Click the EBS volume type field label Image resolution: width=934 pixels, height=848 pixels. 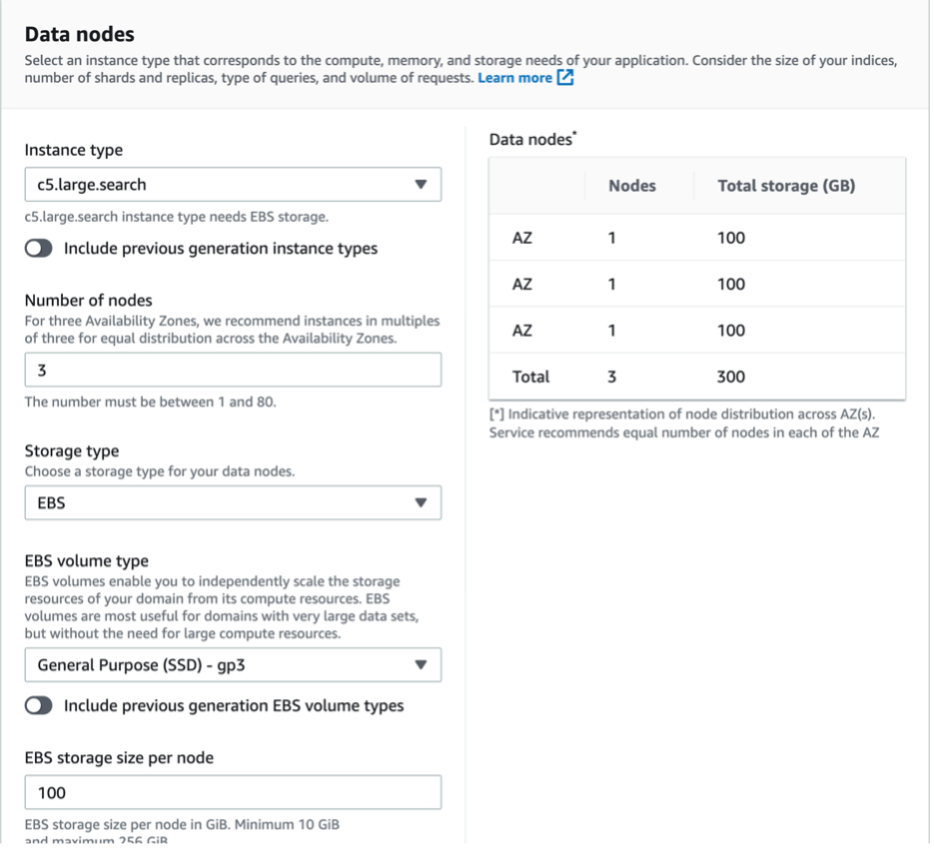tap(86, 561)
